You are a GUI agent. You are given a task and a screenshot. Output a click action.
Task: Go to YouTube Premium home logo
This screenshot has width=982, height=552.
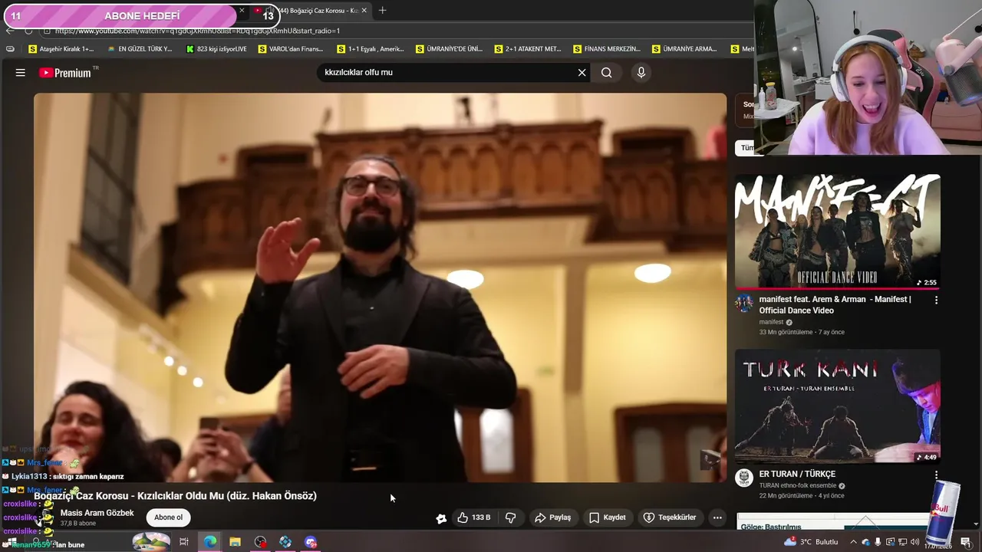[x=66, y=73]
